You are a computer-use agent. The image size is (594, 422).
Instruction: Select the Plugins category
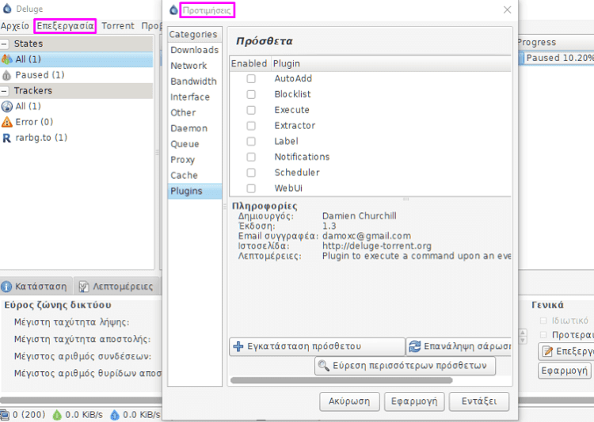(194, 192)
